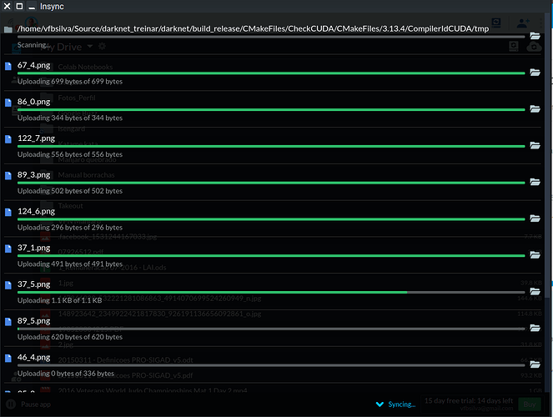
Task: Collapse the sync progress panel via chevron
Action: coord(380,404)
